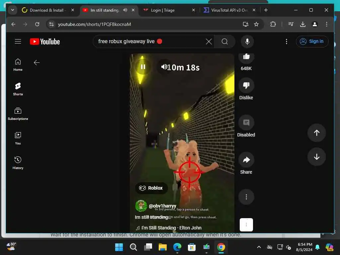Close the Download & Install tab

tap(73, 10)
